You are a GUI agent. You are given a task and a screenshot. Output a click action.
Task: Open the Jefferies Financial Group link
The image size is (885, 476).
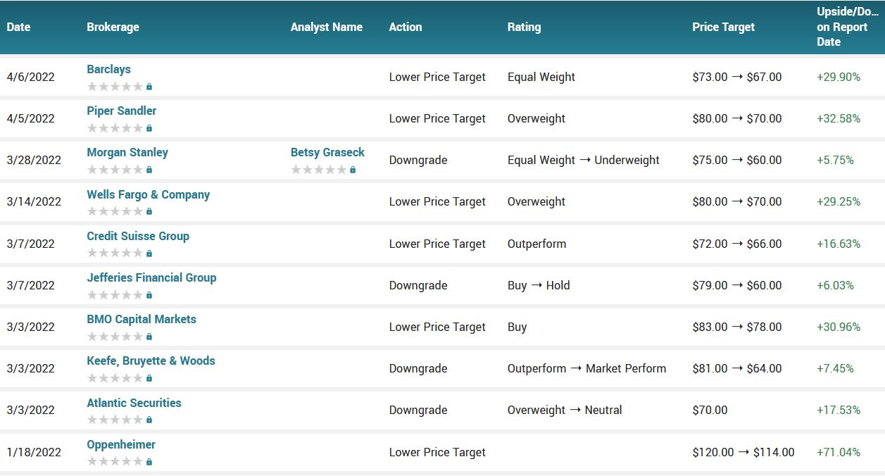point(151,277)
